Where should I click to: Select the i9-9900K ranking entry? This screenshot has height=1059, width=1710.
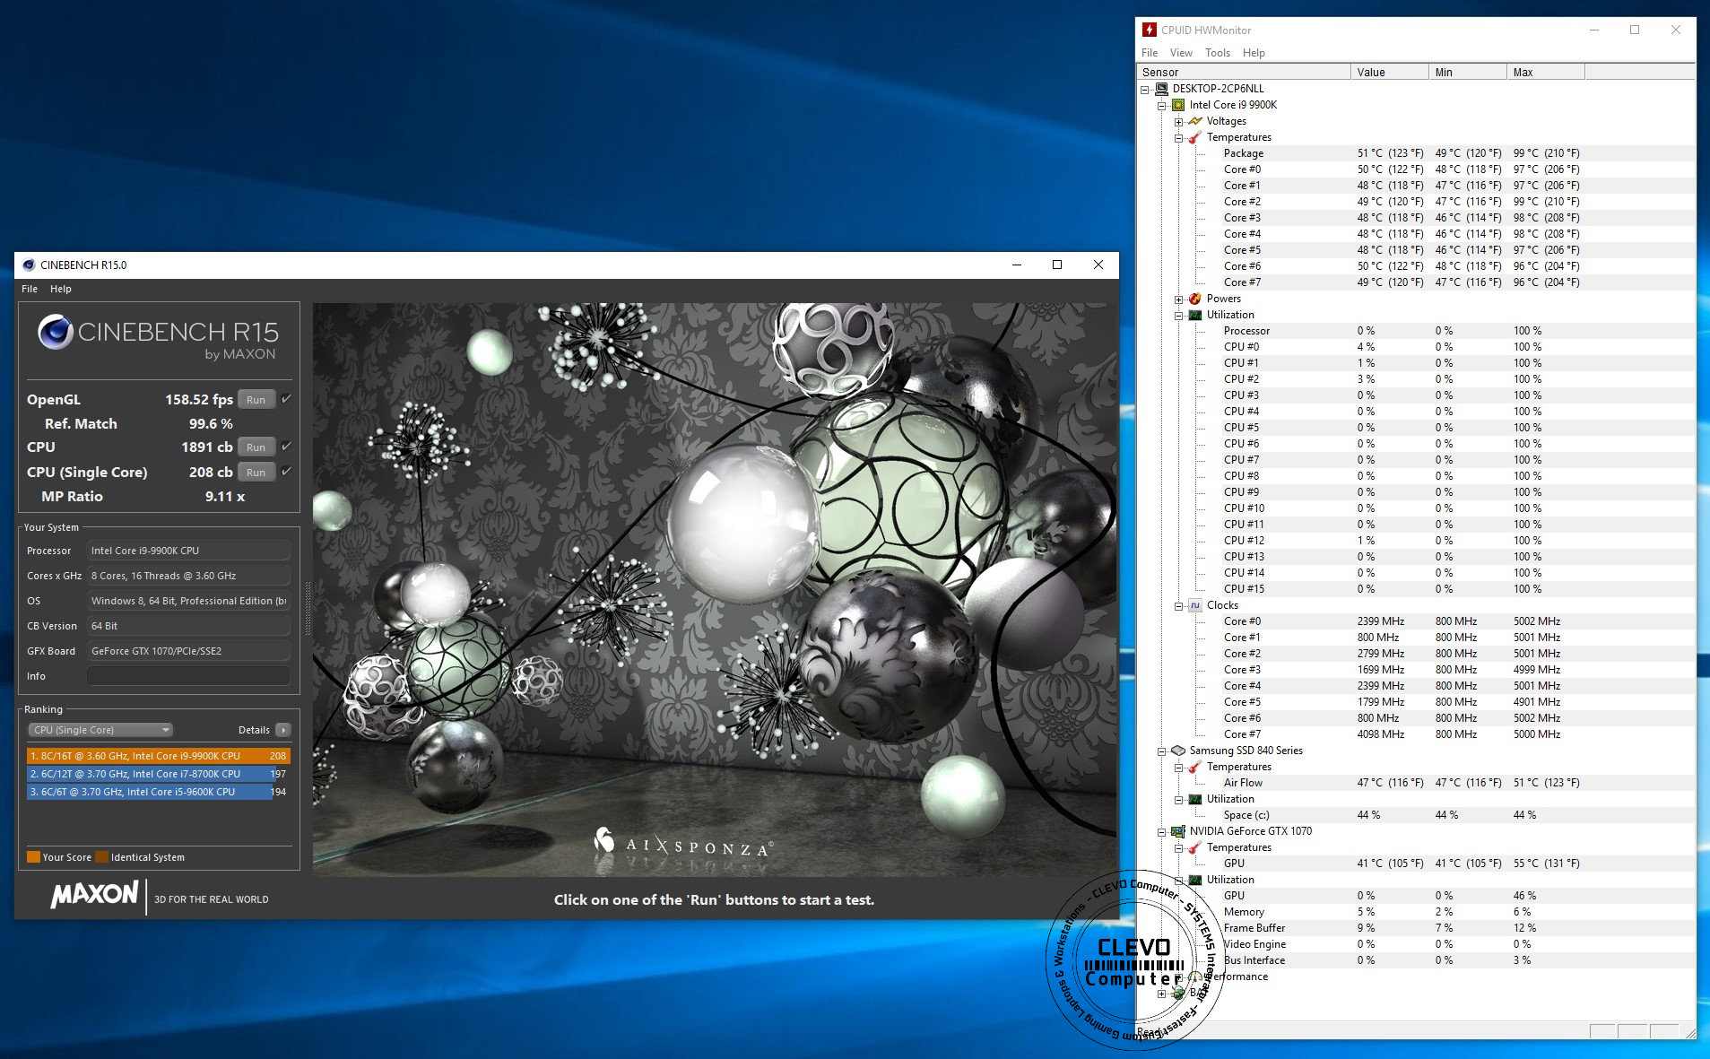click(158, 756)
